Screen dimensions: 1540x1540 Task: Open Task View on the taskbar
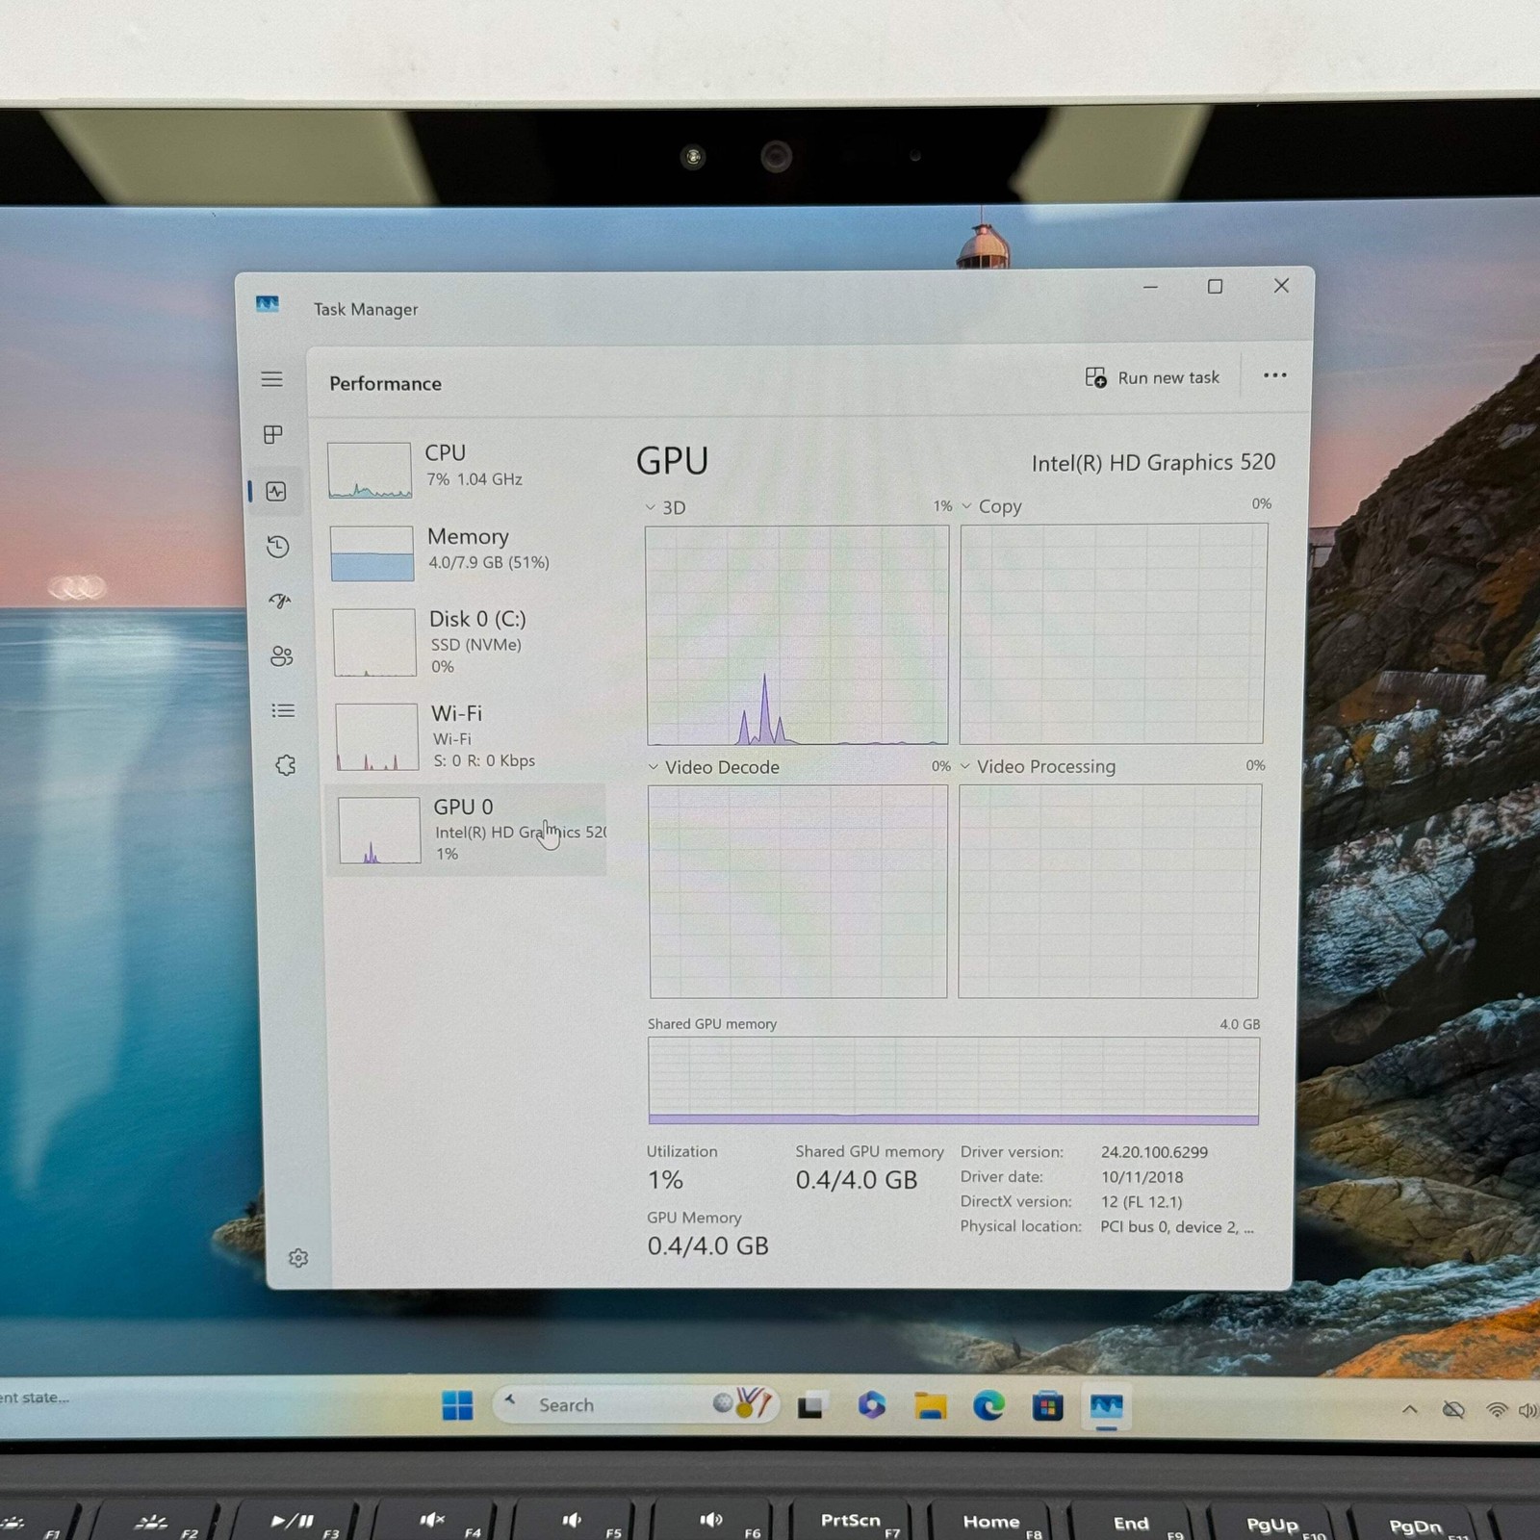[x=810, y=1406]
